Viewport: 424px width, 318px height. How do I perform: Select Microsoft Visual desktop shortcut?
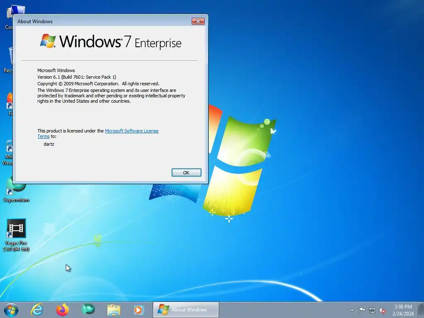pyautogui.click(x=7, y=152)
